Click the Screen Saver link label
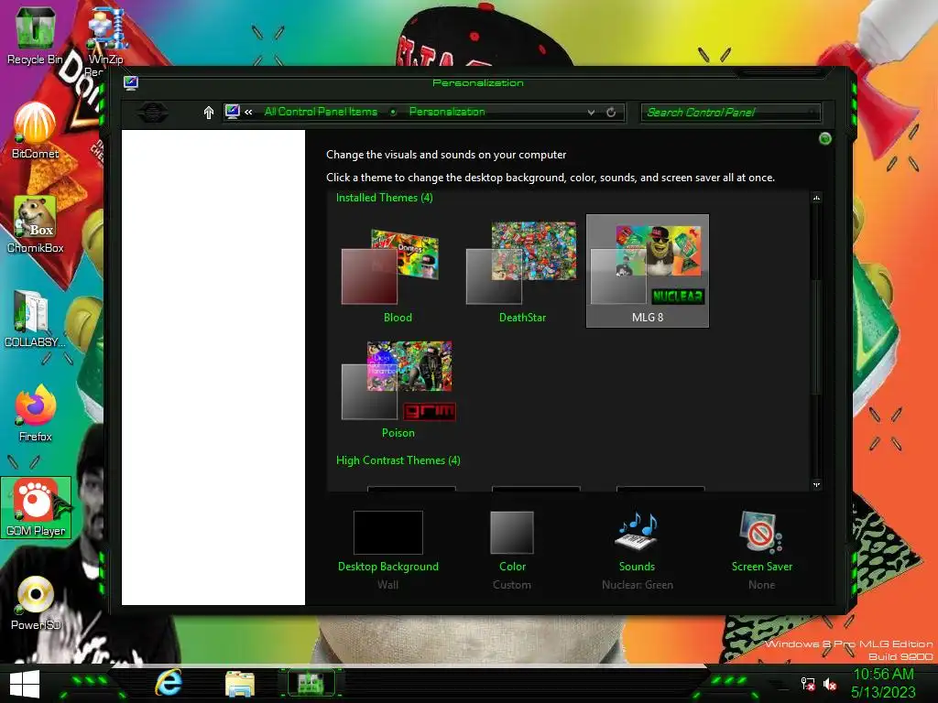This screenshot has height=703, width=938. pos(761,566)
